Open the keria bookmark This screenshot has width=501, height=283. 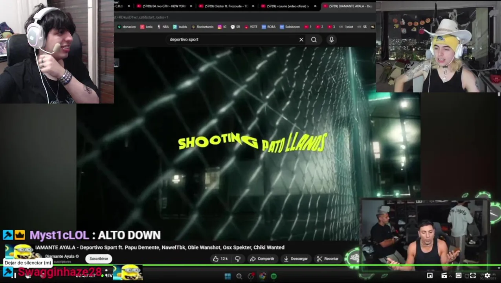click(x=146, y=27)
